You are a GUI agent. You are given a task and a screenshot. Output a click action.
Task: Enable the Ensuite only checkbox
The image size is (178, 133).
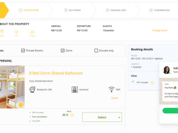click(x=96, y=50)
